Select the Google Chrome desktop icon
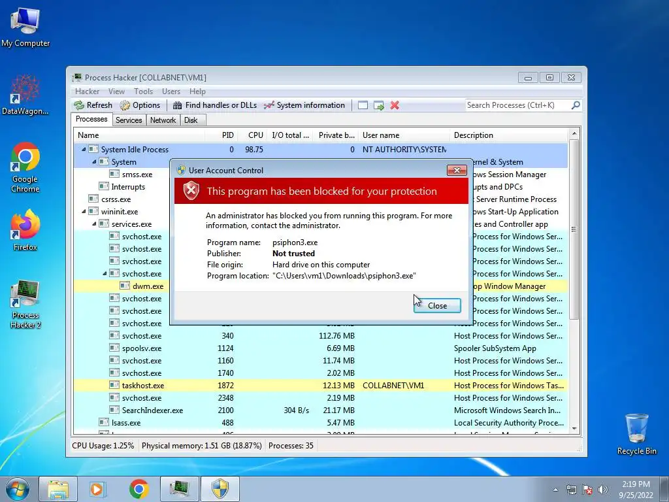 25,167
